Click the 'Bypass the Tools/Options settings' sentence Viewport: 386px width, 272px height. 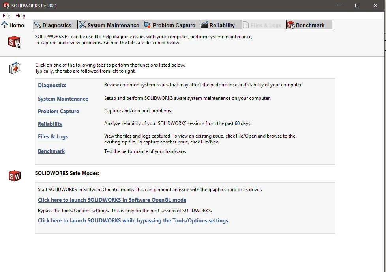click(x=125, y=211)
